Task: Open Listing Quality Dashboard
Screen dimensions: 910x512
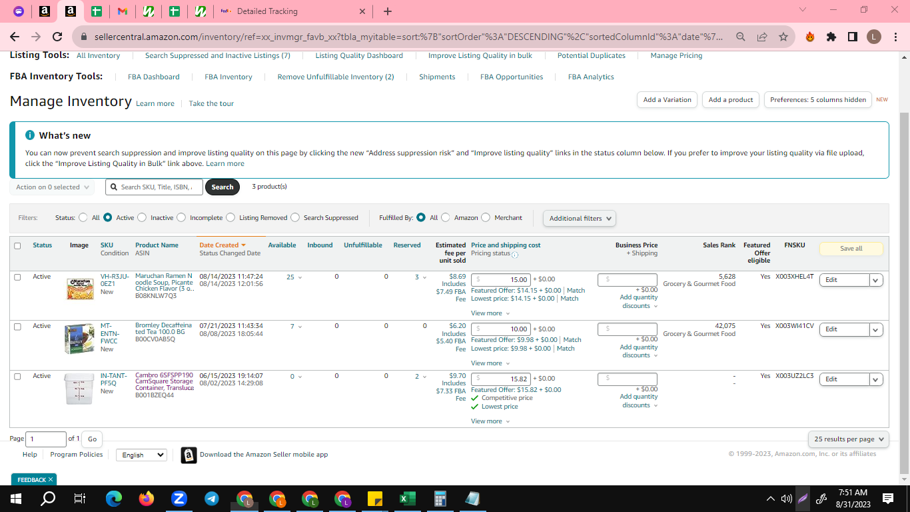Action: pos(359,55)
